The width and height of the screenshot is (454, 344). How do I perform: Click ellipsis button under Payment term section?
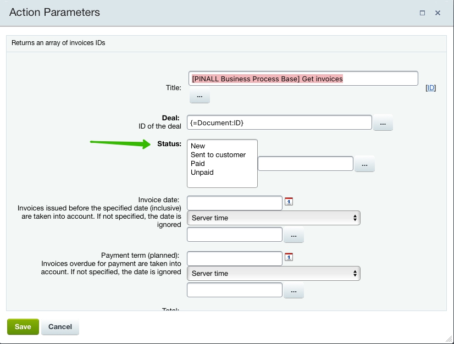[x=294, y=291]
